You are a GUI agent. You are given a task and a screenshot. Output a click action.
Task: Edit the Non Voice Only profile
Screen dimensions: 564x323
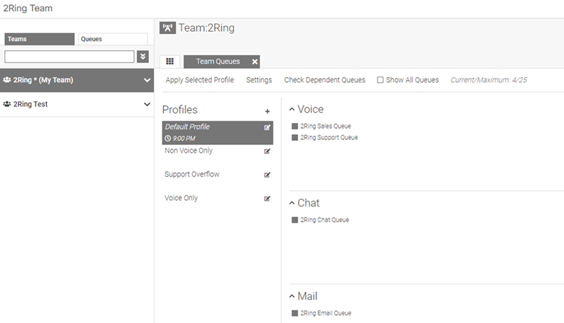click(x=267, y=151)
